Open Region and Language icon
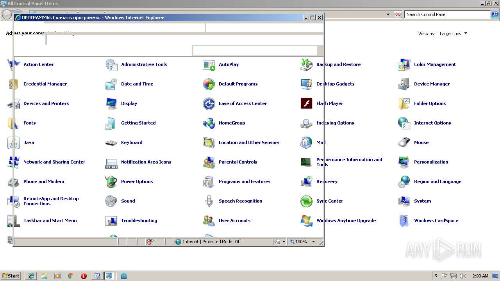Screen dimensions: 500x281 coord(404,181)
